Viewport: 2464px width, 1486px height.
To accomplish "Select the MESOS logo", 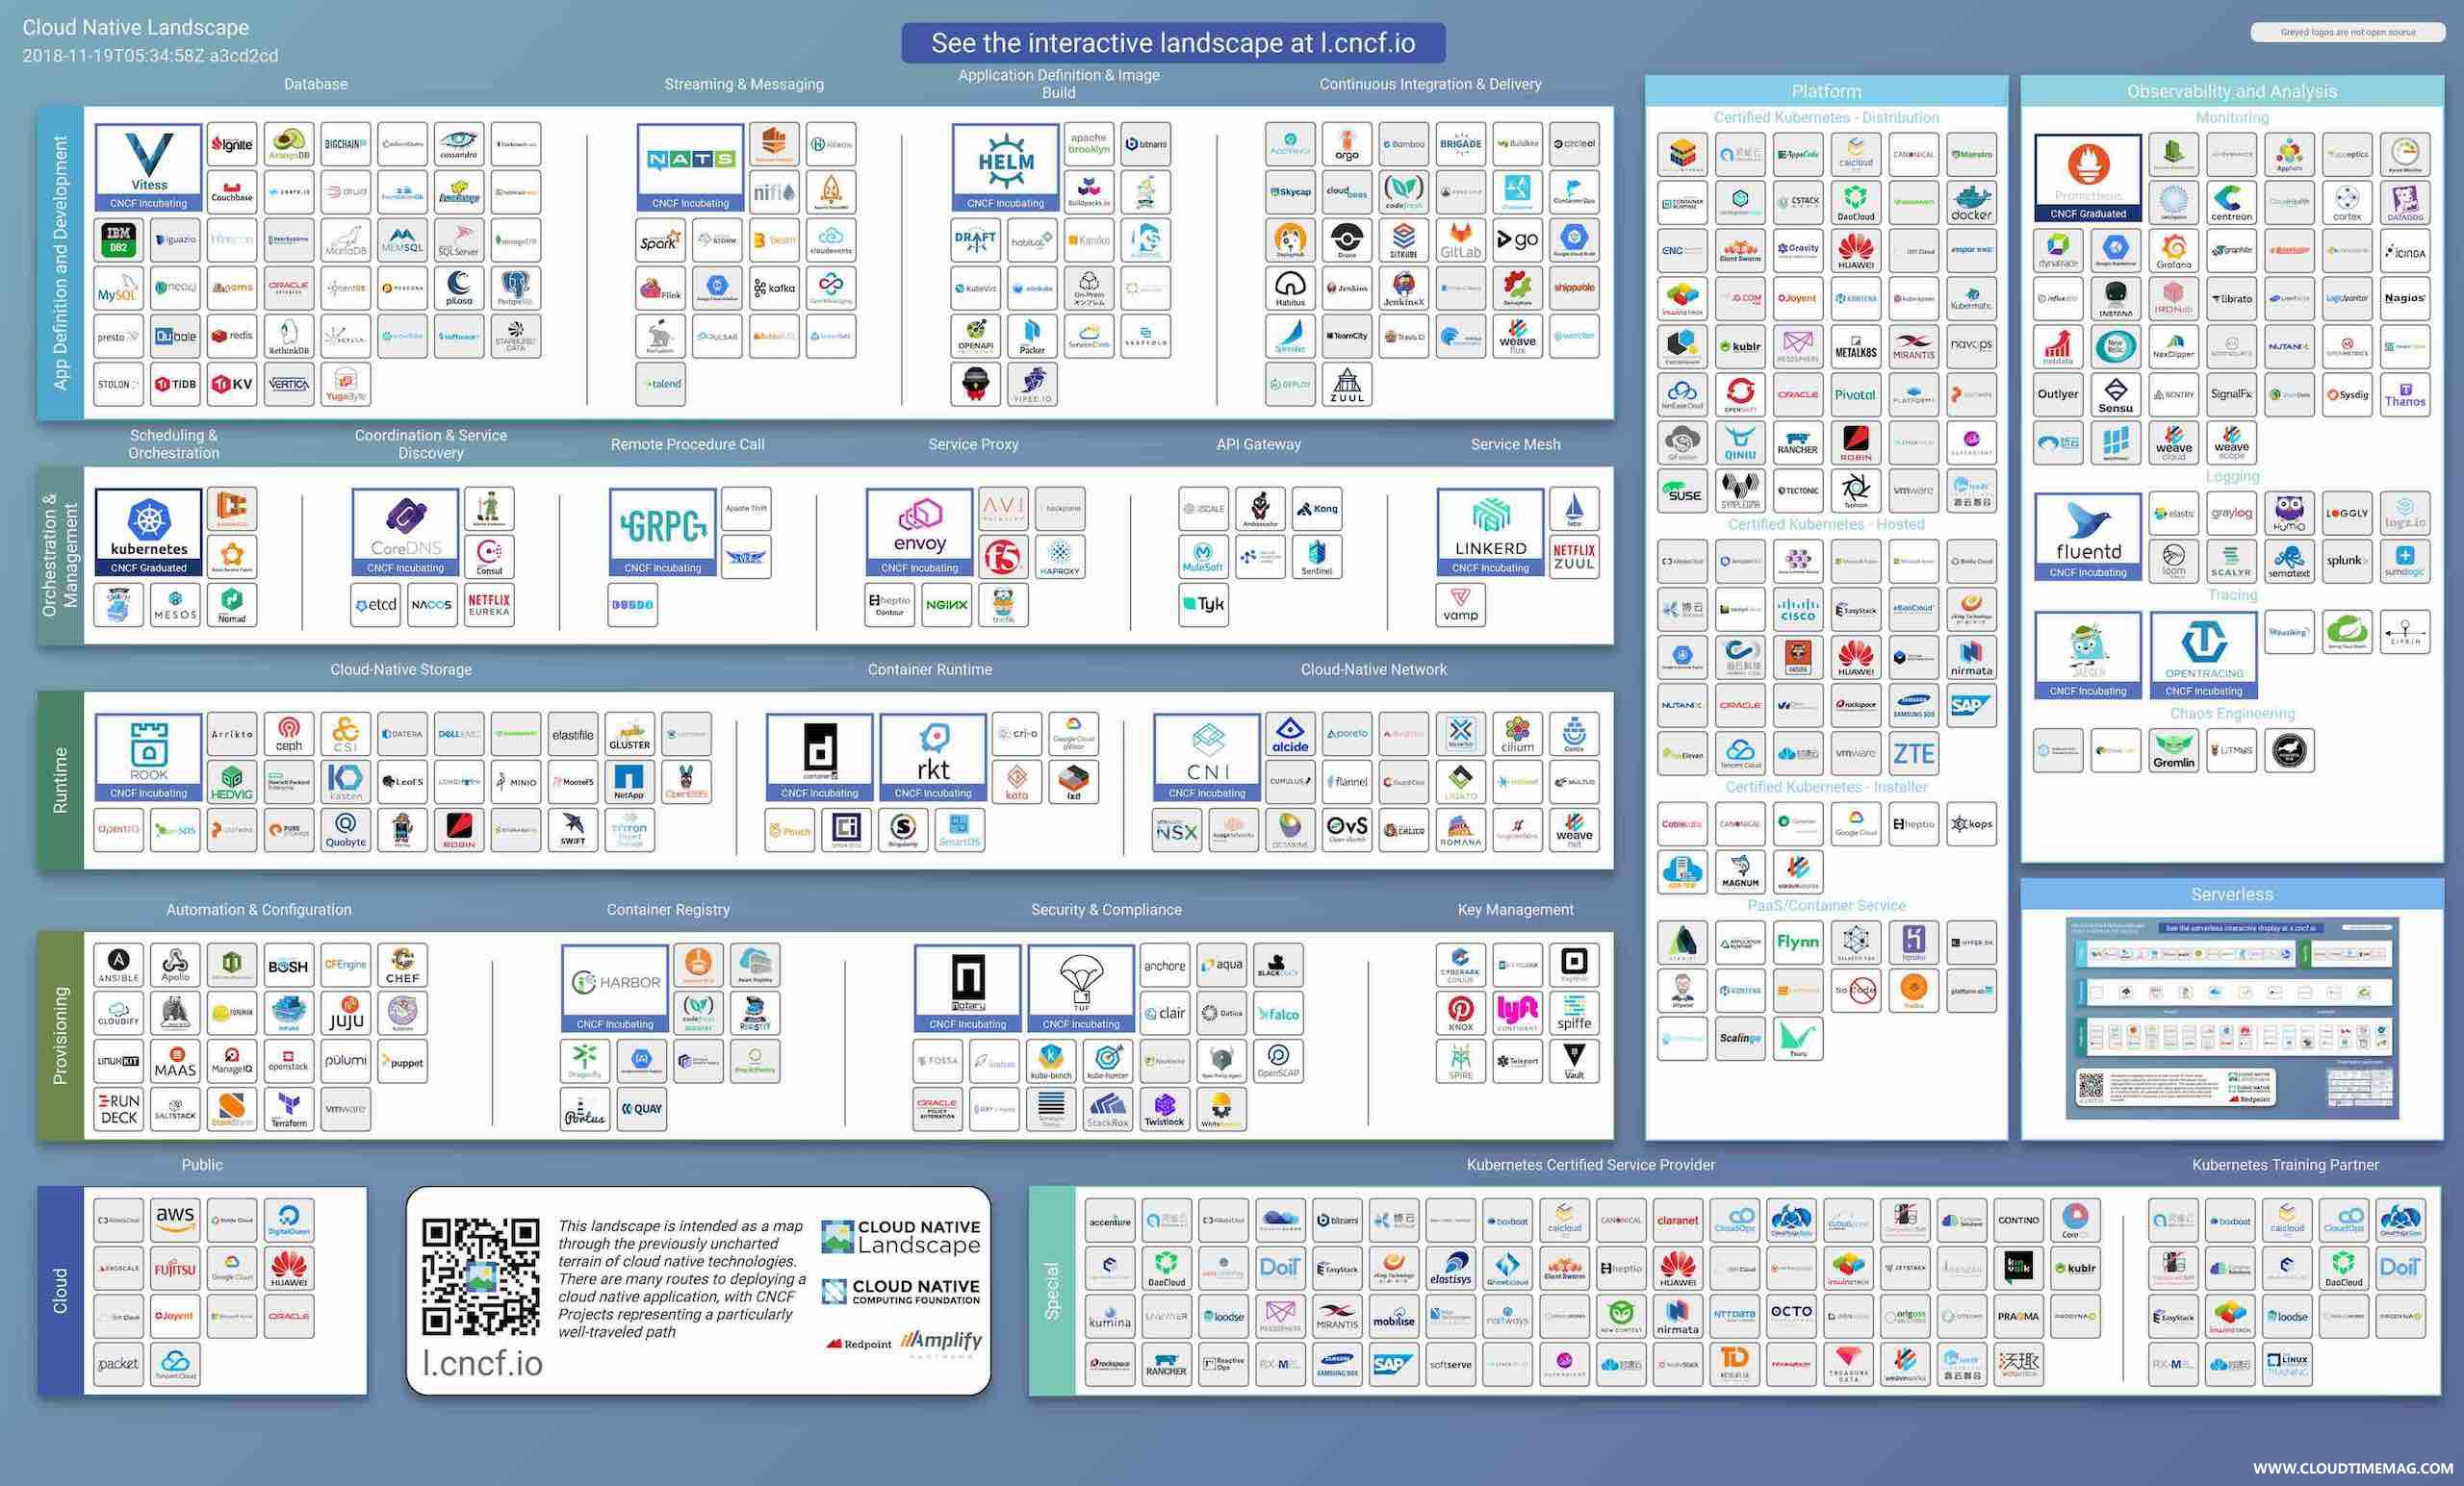I will click(x=175, y=605).
